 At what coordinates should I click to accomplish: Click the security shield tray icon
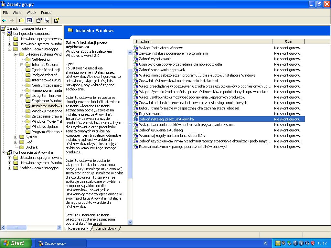point(313,243)
